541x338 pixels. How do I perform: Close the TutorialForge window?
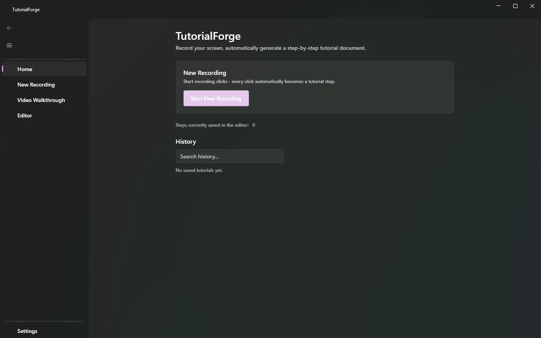(532, 6)
